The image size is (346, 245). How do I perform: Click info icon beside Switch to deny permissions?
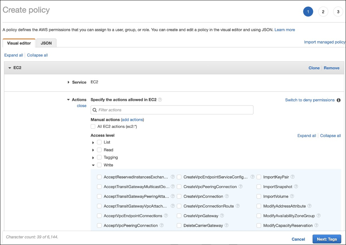pyautogui.click(x=338, y=100)
